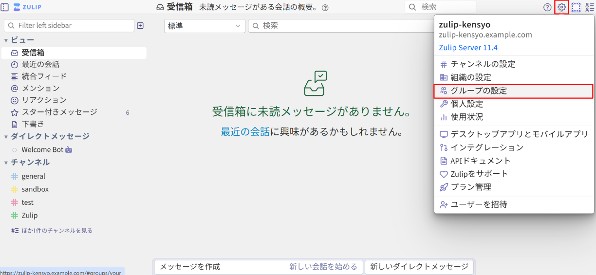The height and width of the screenshot is (275, 596).
Task: Click the starred messages star icon
Action: [15, 112]
